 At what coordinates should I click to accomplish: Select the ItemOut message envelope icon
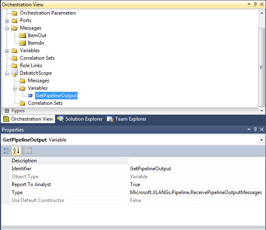click(23, 35)
